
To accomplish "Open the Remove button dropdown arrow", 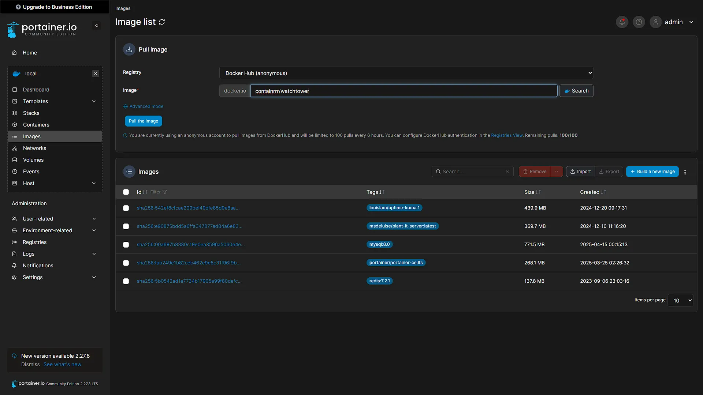I will 557,172.
